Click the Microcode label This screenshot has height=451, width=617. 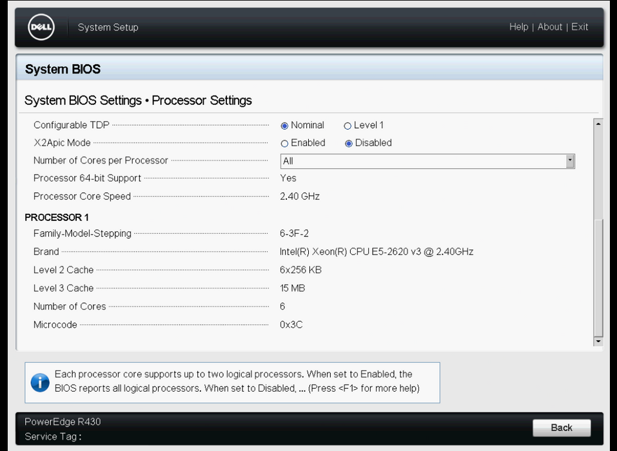pos(55,325)
